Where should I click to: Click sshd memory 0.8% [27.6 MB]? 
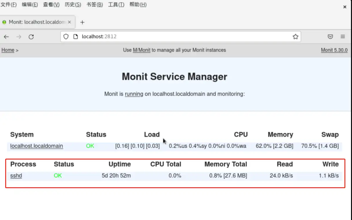(228, 176)
